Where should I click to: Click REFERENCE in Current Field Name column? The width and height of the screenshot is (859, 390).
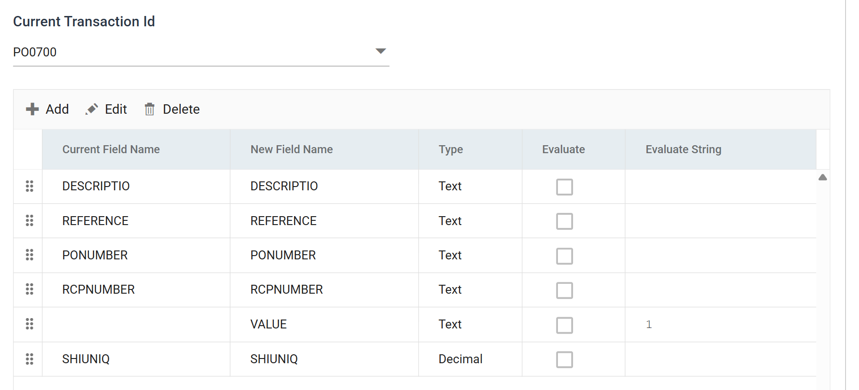95,221
